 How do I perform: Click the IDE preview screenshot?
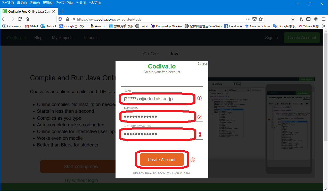[262, 127]
